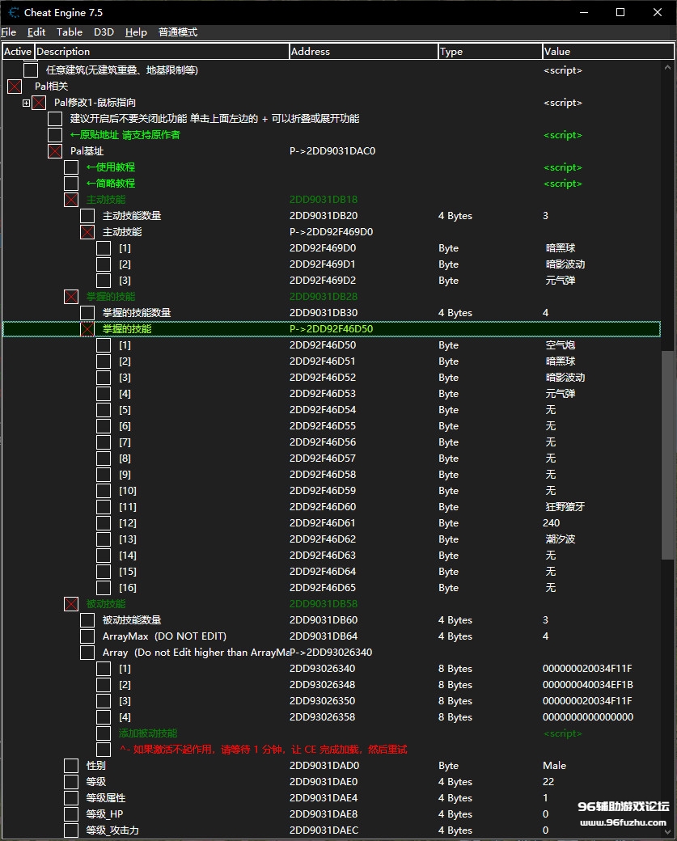Disable the Pal基址 crossed checkbox
Viewport: 677px width, 841px height.
(55, 151)
